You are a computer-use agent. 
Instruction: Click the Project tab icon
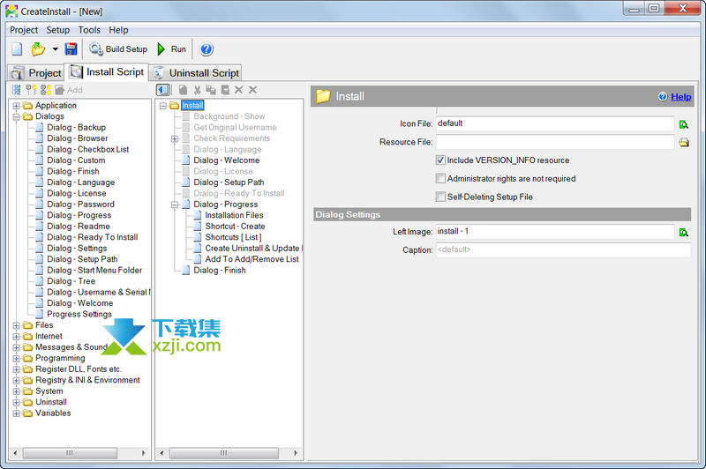pyautogui.click(x=18, y=73)
